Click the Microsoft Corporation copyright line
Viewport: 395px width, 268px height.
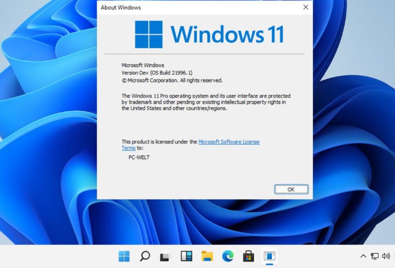172,80
